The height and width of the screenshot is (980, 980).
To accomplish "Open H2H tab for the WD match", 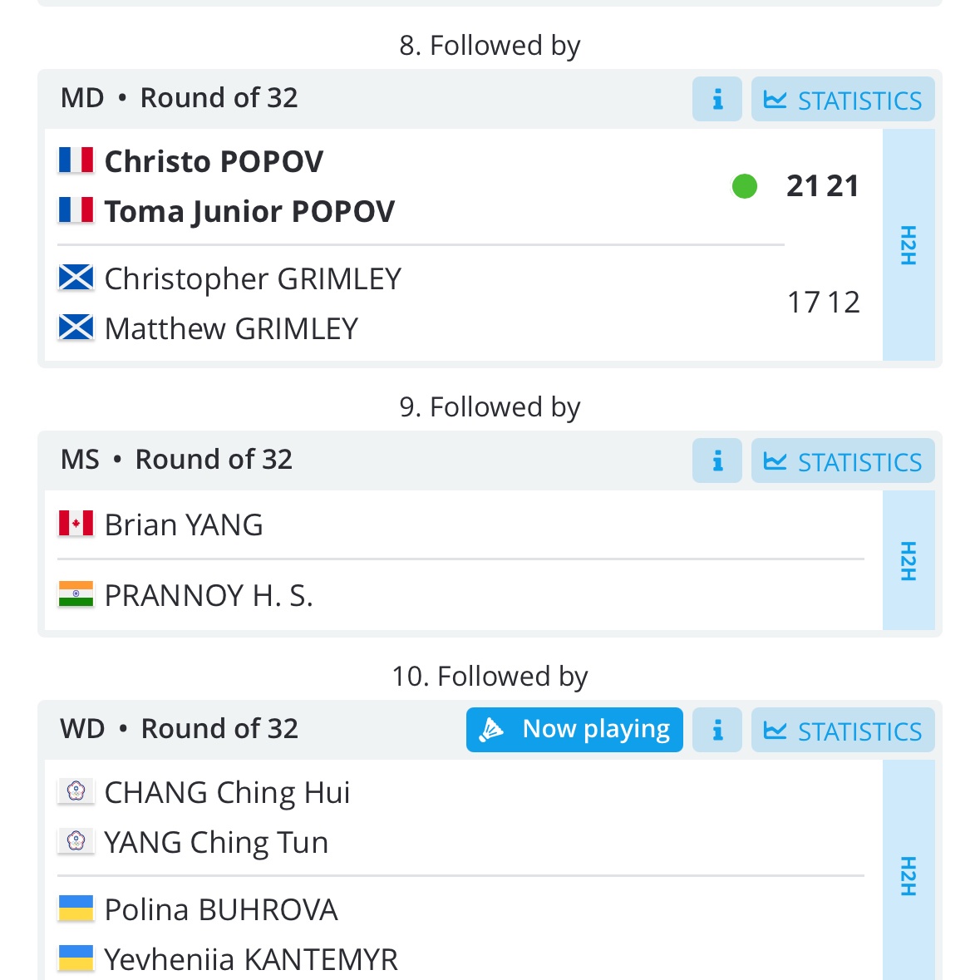I will point(908,876).
